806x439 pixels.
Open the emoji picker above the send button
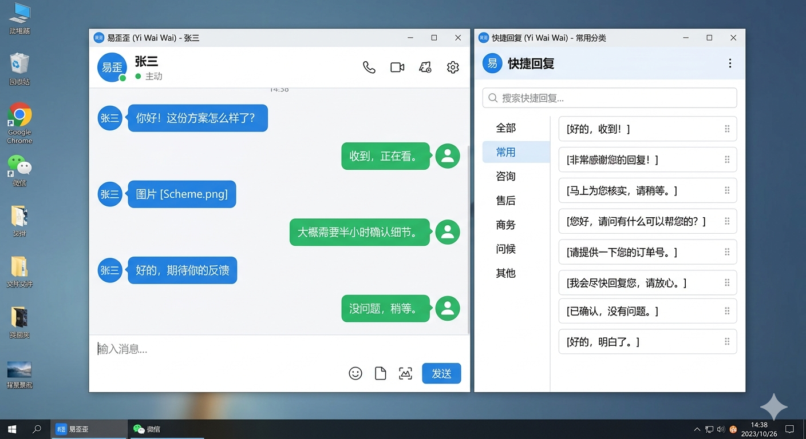pos(355,373)
